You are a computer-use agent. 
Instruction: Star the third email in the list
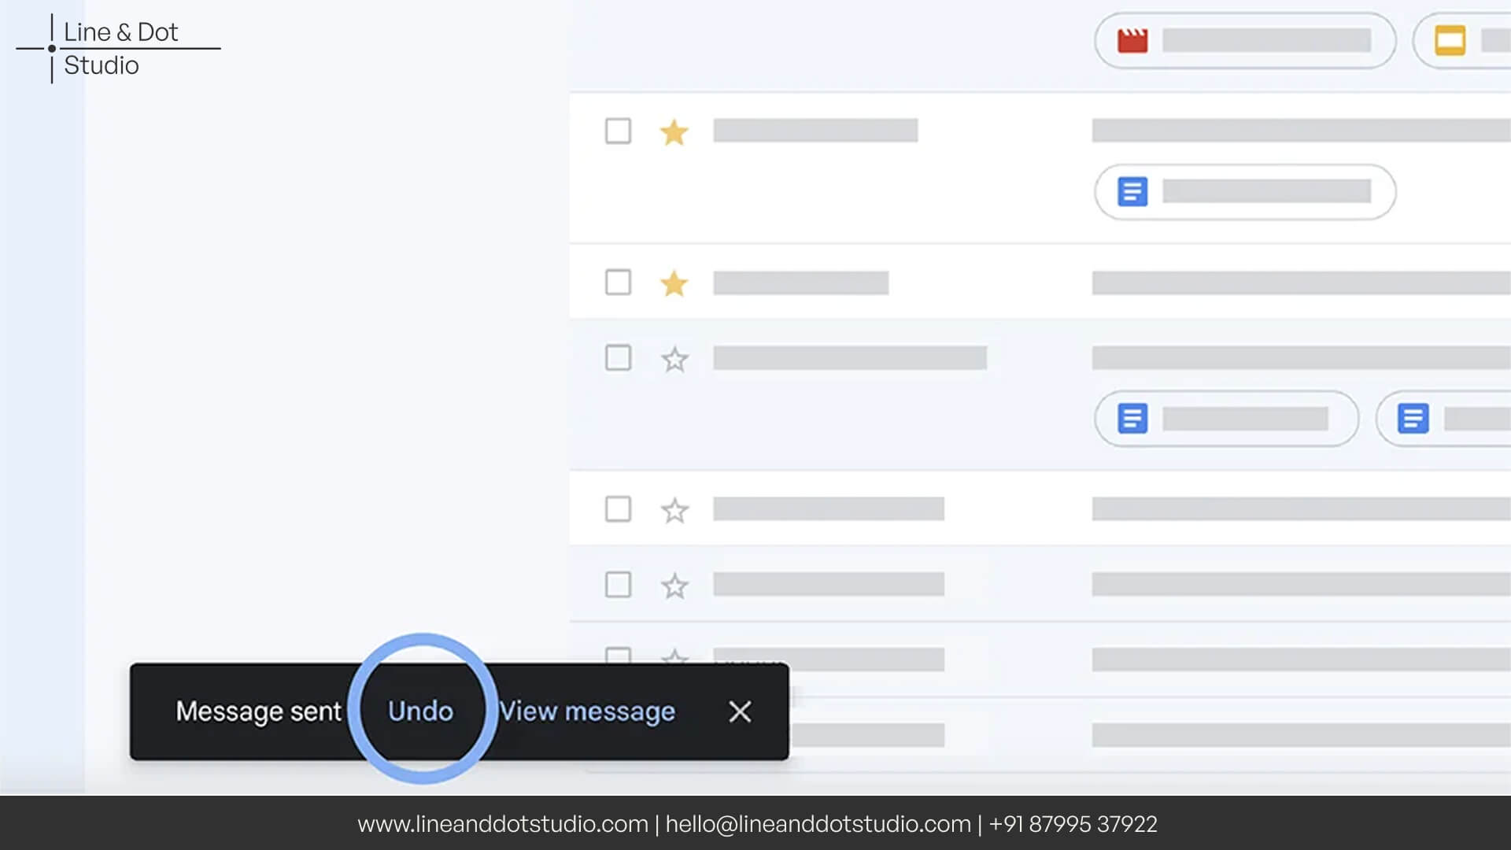pos(674,359)
